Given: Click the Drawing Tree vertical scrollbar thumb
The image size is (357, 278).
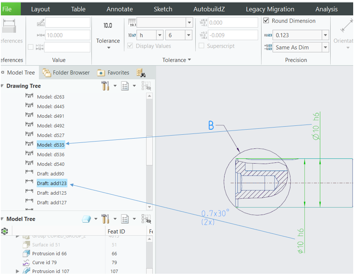Looking at the screenshot, I should tap(149, 150).
